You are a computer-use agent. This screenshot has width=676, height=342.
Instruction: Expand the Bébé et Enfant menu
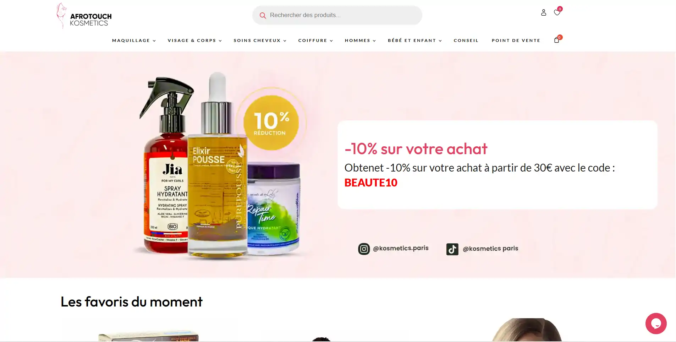[x=414, y=40]
